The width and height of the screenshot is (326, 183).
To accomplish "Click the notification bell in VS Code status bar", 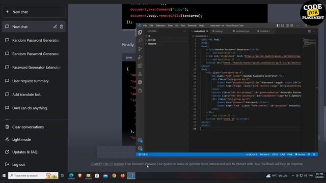I will tap(314, 155).
